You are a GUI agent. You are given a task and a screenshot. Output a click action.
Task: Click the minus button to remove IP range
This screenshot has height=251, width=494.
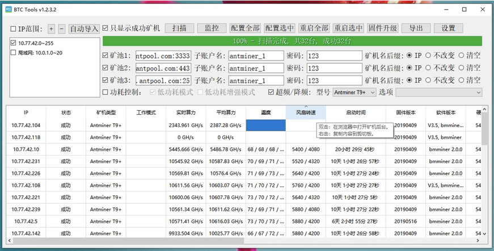point(62,29)
